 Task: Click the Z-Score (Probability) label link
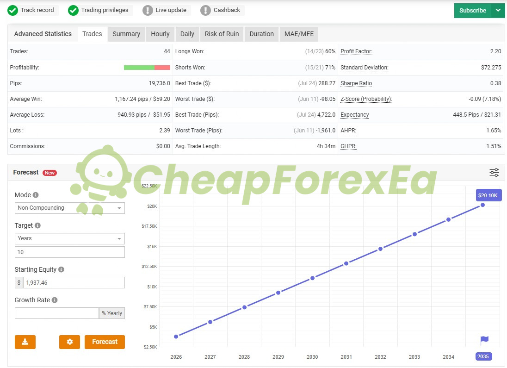[366, 99]
